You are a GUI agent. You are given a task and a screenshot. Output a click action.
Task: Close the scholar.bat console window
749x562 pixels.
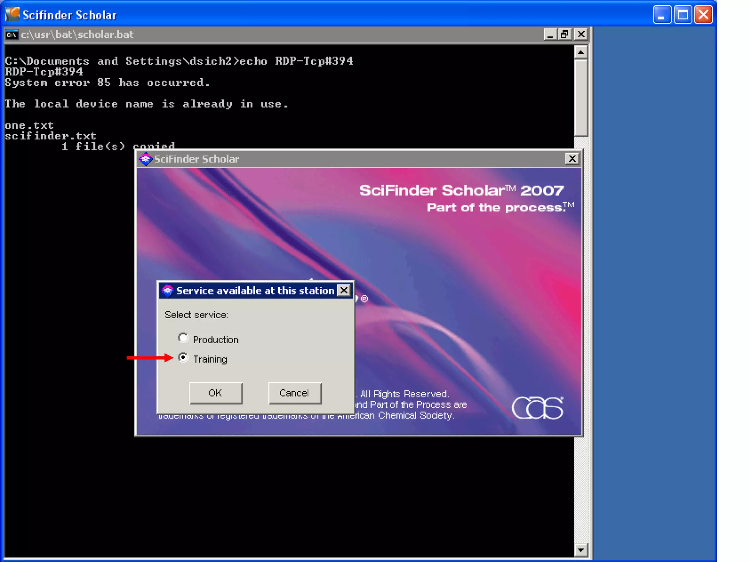coord(581,34)
